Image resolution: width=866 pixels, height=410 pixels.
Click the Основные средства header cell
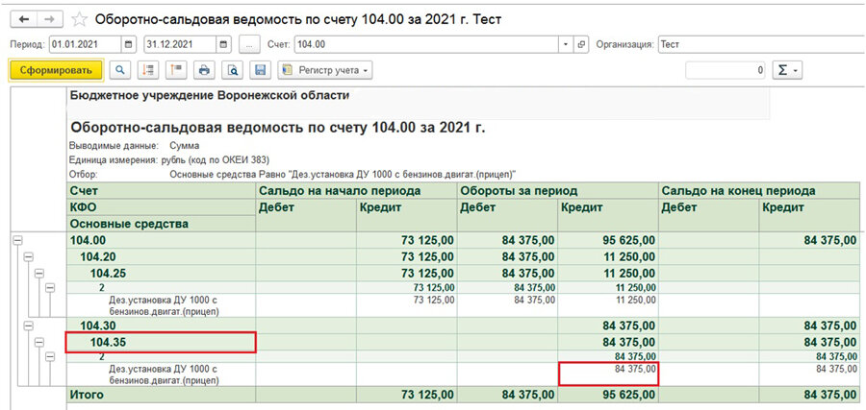161,224
